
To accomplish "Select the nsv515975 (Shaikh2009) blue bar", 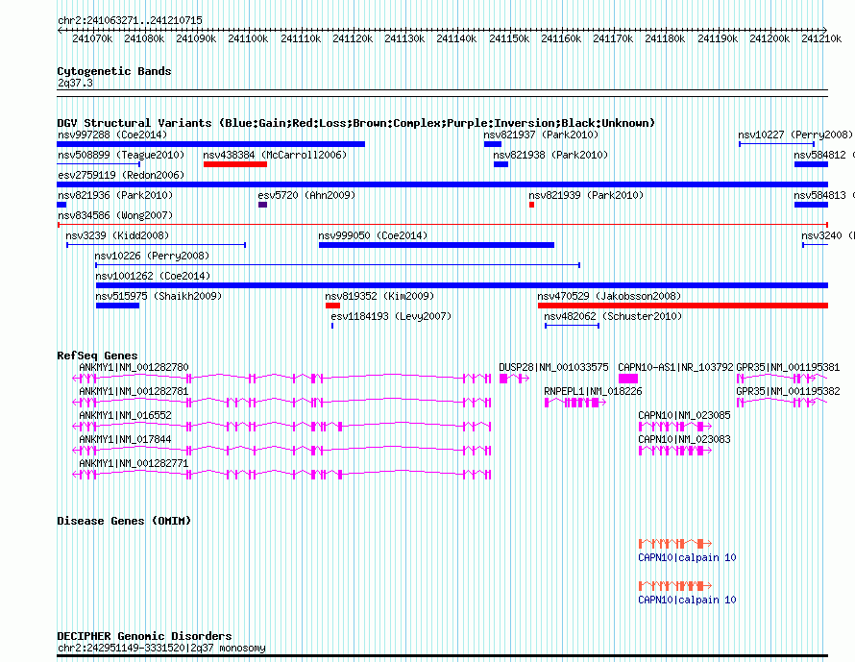I will [117, 306].
